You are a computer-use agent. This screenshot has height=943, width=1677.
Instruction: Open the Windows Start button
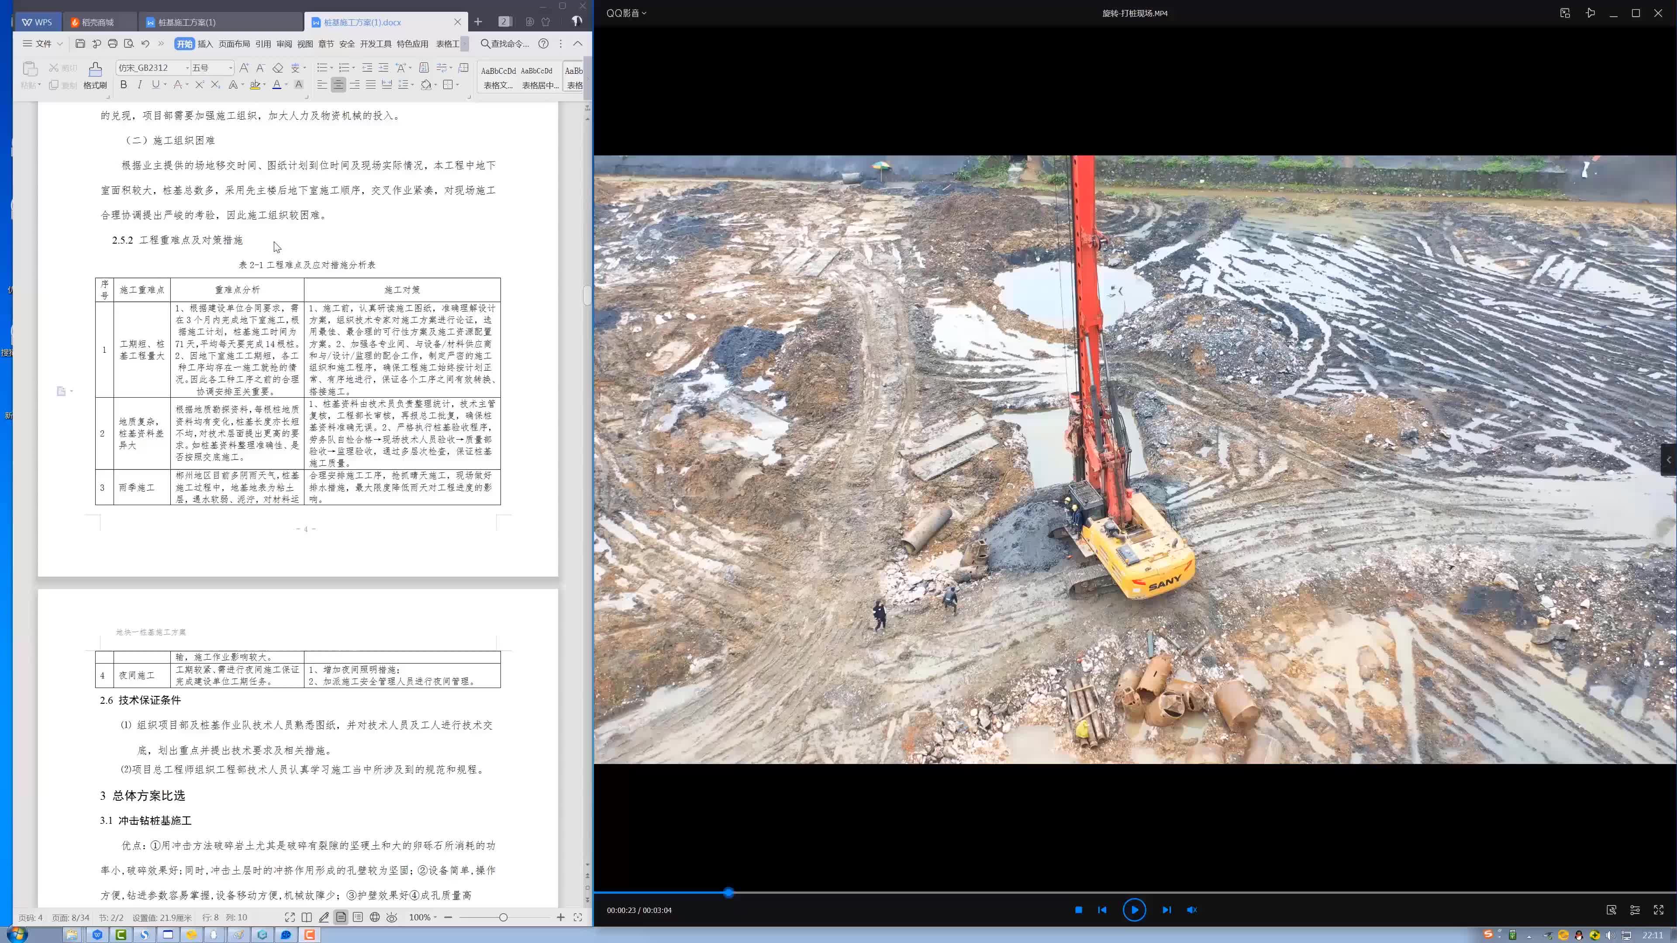point(17,935)
